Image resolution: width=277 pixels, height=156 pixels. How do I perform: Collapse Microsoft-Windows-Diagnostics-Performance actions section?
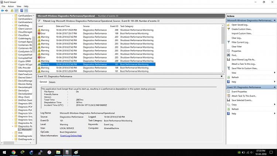(x=274, y=20)
